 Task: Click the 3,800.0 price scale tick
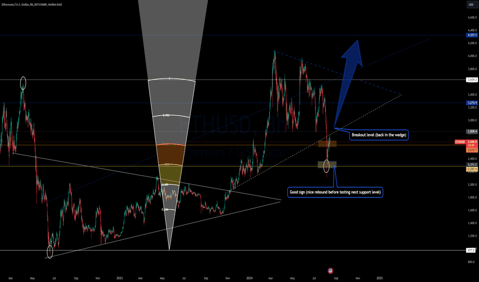[x=472, y=69]
